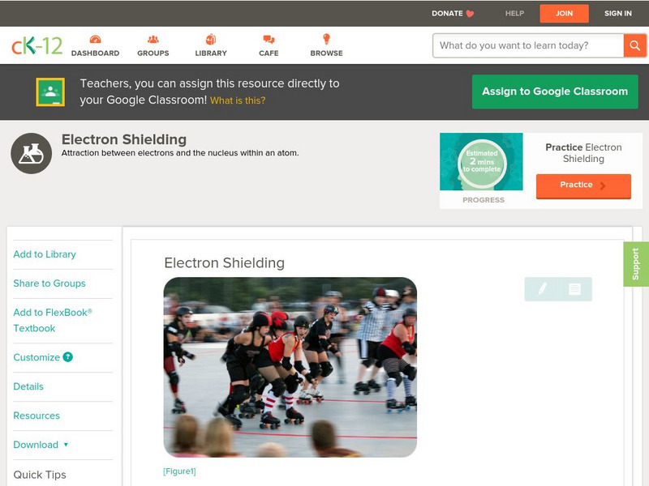Click the LIBRARY menu label
The width and height of the screenshot is (649, 486).
tap(211, 53)
